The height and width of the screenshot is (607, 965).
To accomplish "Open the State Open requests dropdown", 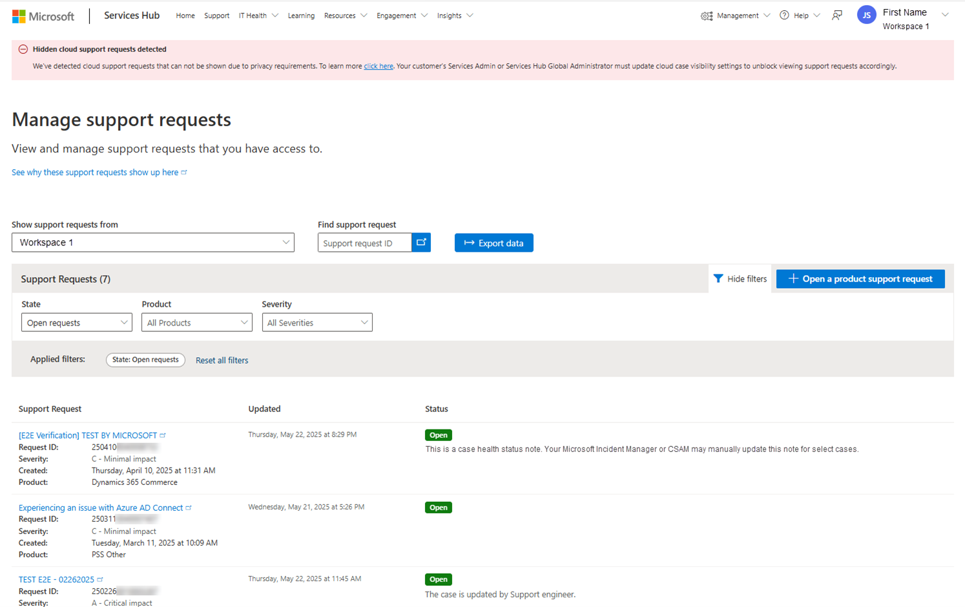I will 77,322.
